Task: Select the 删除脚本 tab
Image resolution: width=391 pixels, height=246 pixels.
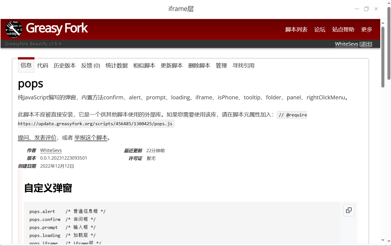Action: tap(199, 65)
